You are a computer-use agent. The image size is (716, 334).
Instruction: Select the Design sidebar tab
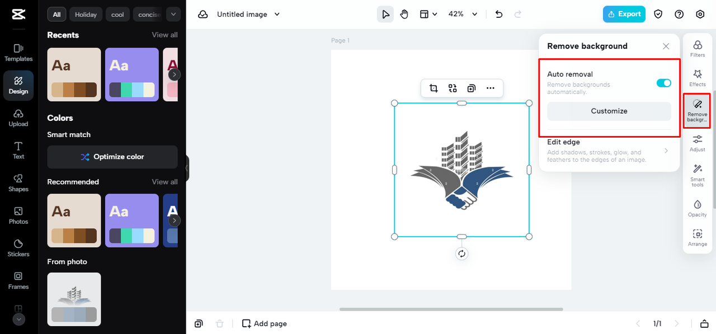coord(18,85)
